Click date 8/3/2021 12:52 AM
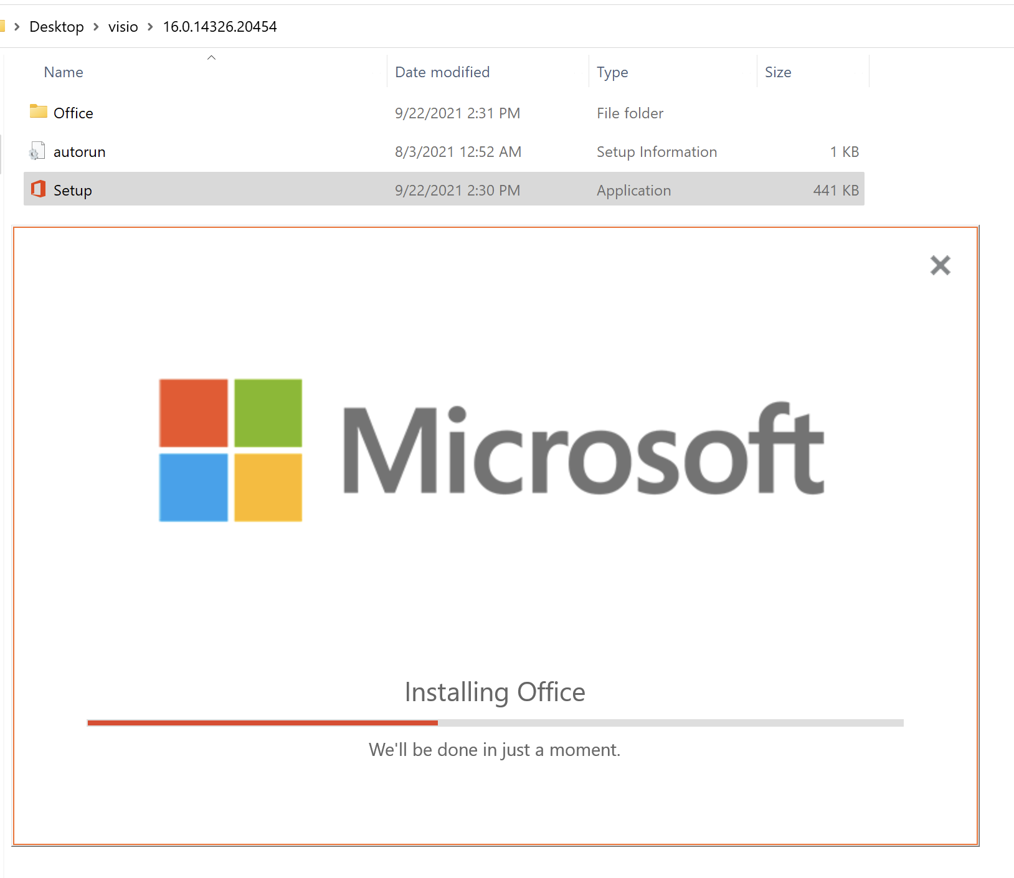The width and height of the screenshot is (1014, 878). pos(458,152)
